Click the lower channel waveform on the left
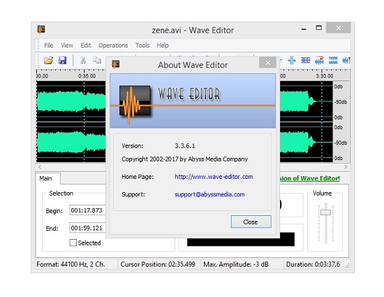Screen dimensions: 384x297 (71, 142)
